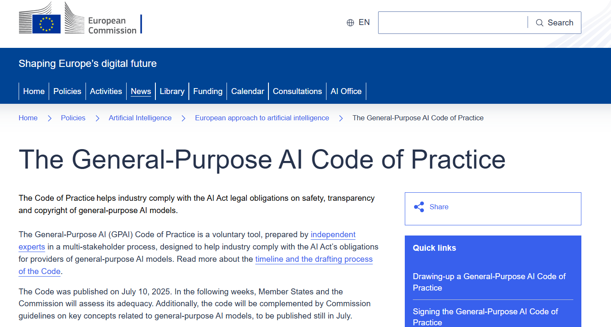Click the globe language icon

[350, 23]
